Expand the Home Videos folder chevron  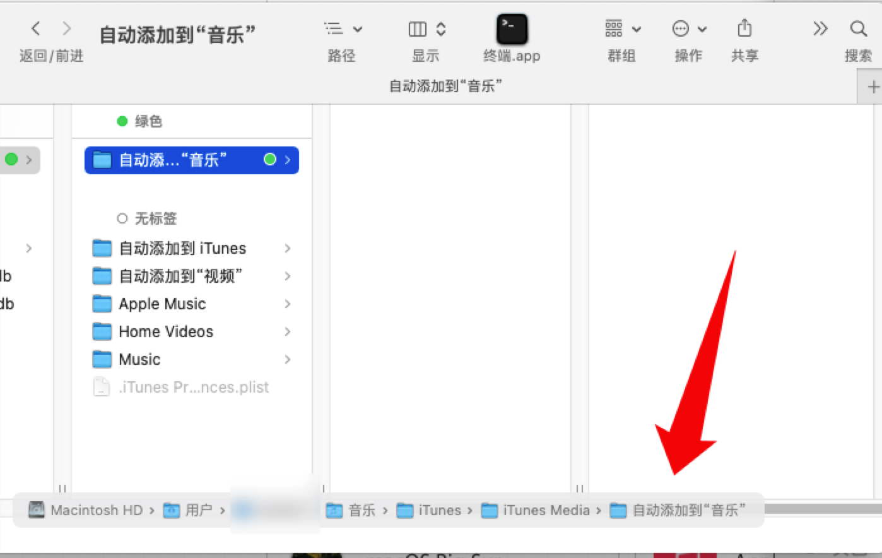pyautogui.click(x=288, y=332)
